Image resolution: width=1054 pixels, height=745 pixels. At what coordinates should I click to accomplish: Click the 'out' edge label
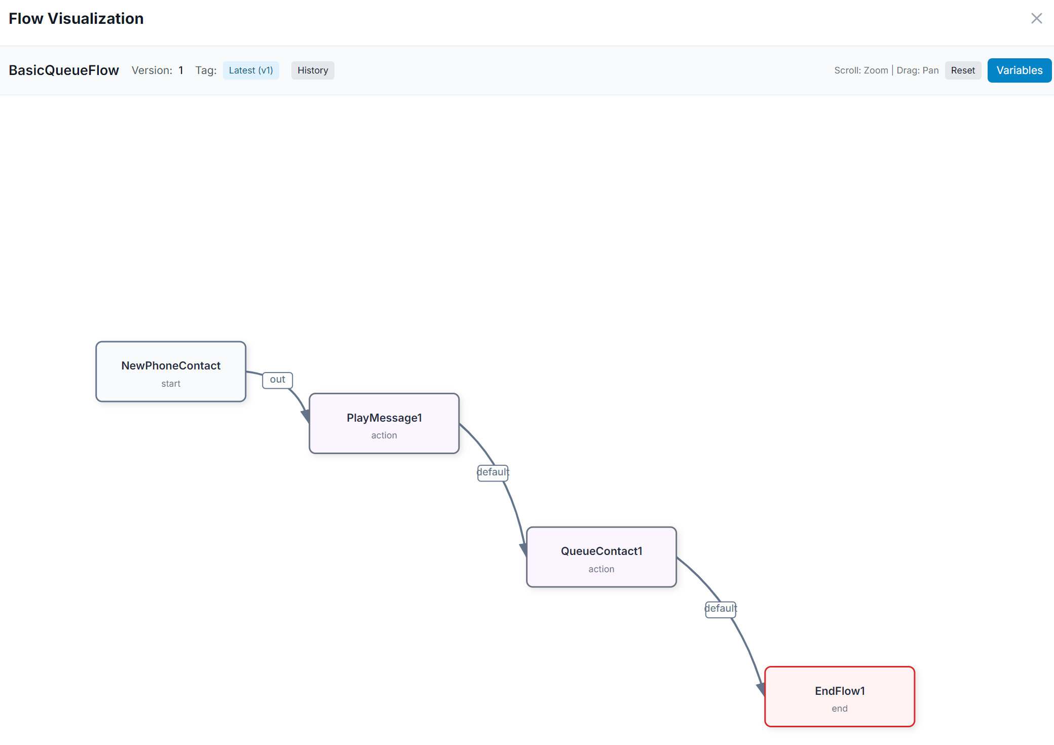(x=277, y=380)
